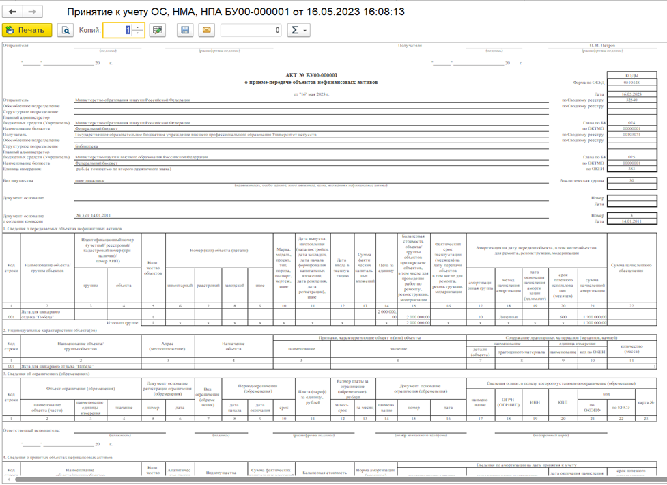The image size is (667, 485).
Task: Send by email with the envelope icon
Action: coord(206,30)
